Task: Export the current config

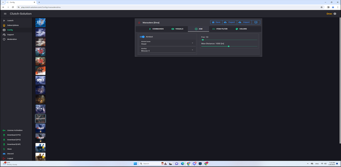Action: pos(229,22)
